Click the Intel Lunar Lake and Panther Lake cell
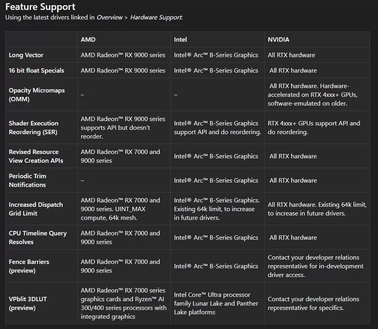The height and width of the screenshot is (329, 378). coord(216,303)
